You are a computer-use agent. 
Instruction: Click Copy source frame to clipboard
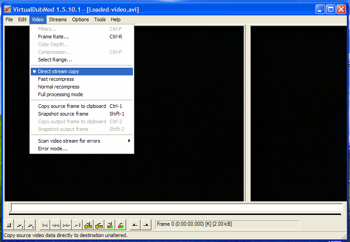pyautogui.click(x=82, y=106)
